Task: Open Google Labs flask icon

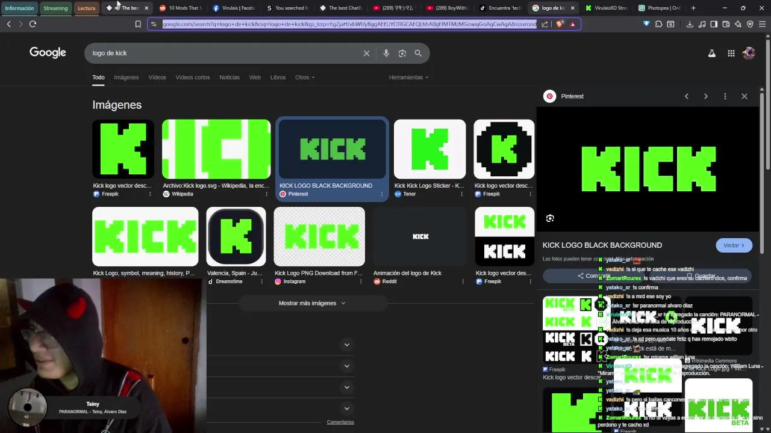Action: tap(712, 53)
